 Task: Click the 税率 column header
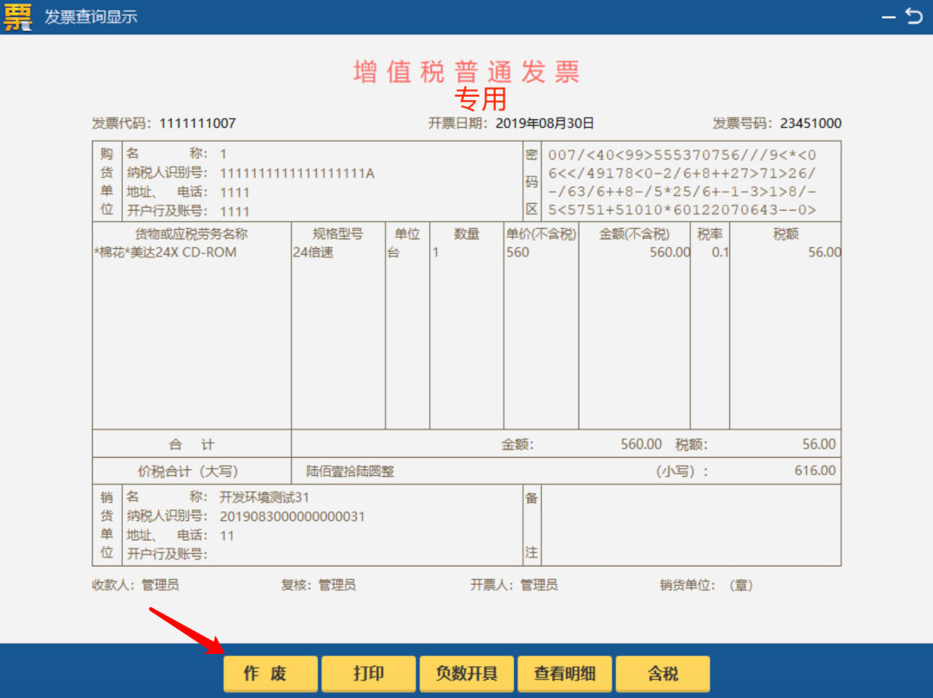tap(710, 234)
